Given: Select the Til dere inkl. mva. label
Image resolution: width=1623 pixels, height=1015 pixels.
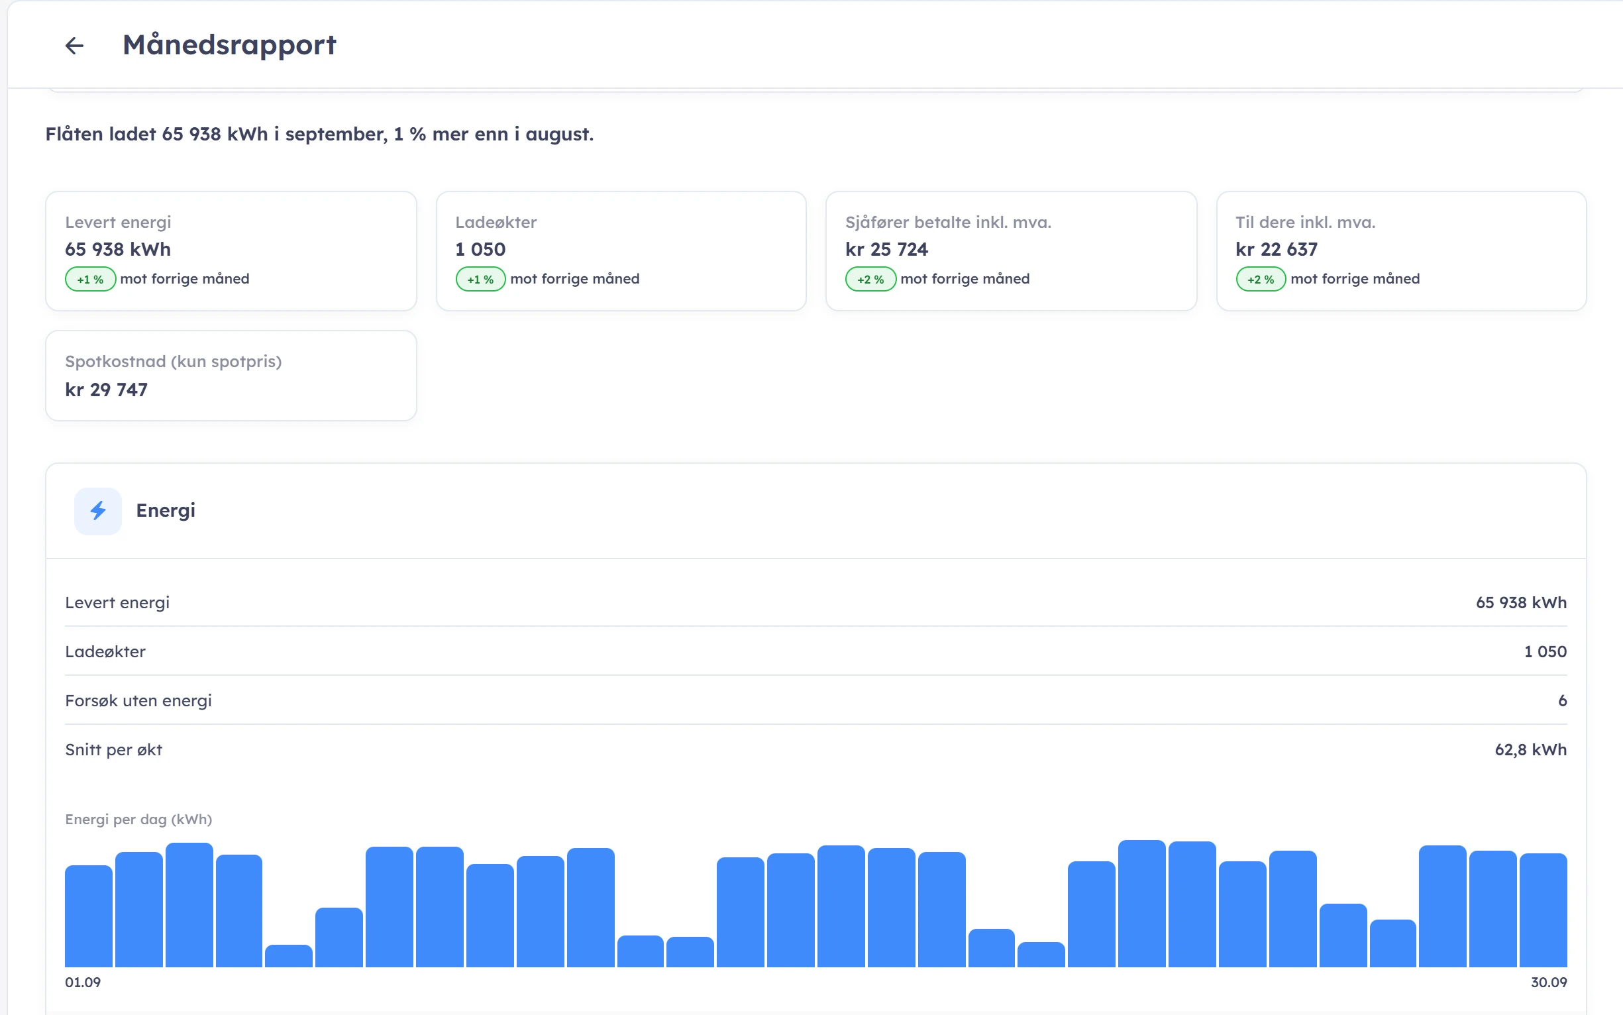Looking at the screenshot, I should click(x=1305, y=222).
